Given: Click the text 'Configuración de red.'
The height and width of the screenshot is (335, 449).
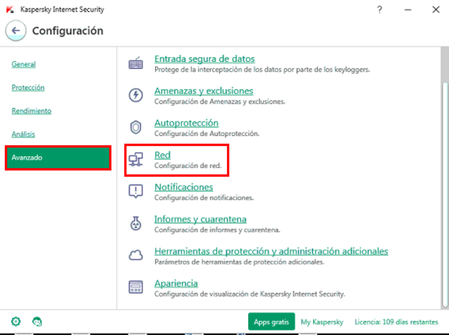Looking at the screenshot, I should [188, 165].
